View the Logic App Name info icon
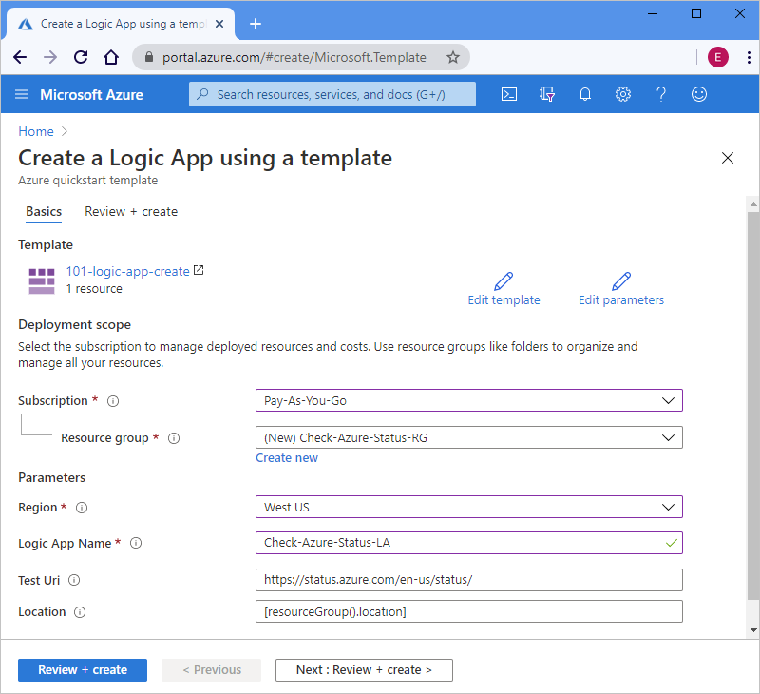The height and width of the screenshot is (694, 760). [x=135, y=543]
